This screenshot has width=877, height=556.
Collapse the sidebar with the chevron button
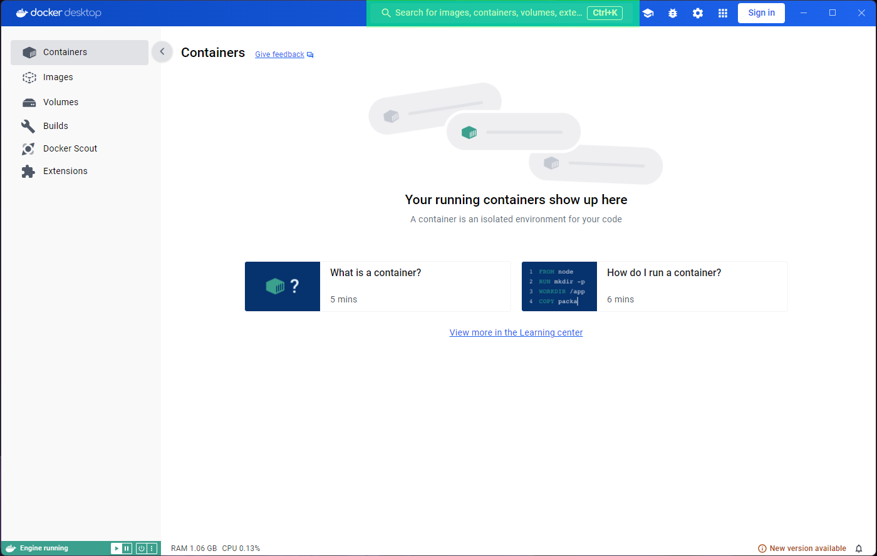click(162, 52)
